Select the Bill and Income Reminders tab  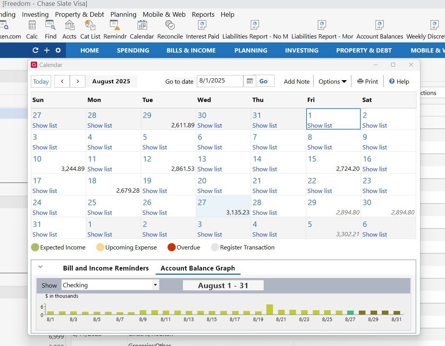pyautogui.click(x=106, y=268)
